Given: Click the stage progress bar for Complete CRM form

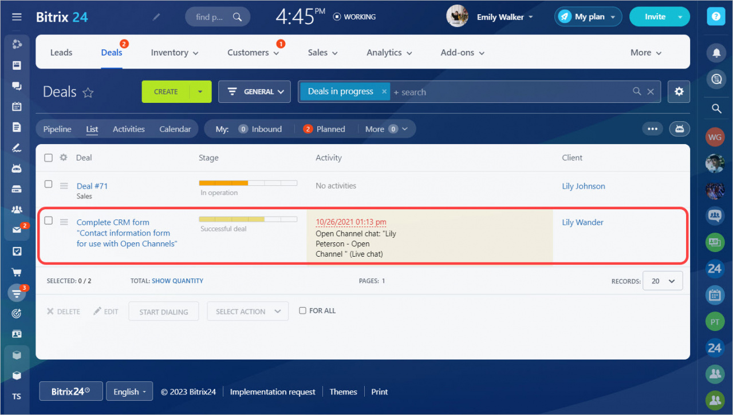Looking at the screenshot, I should 248,219.
